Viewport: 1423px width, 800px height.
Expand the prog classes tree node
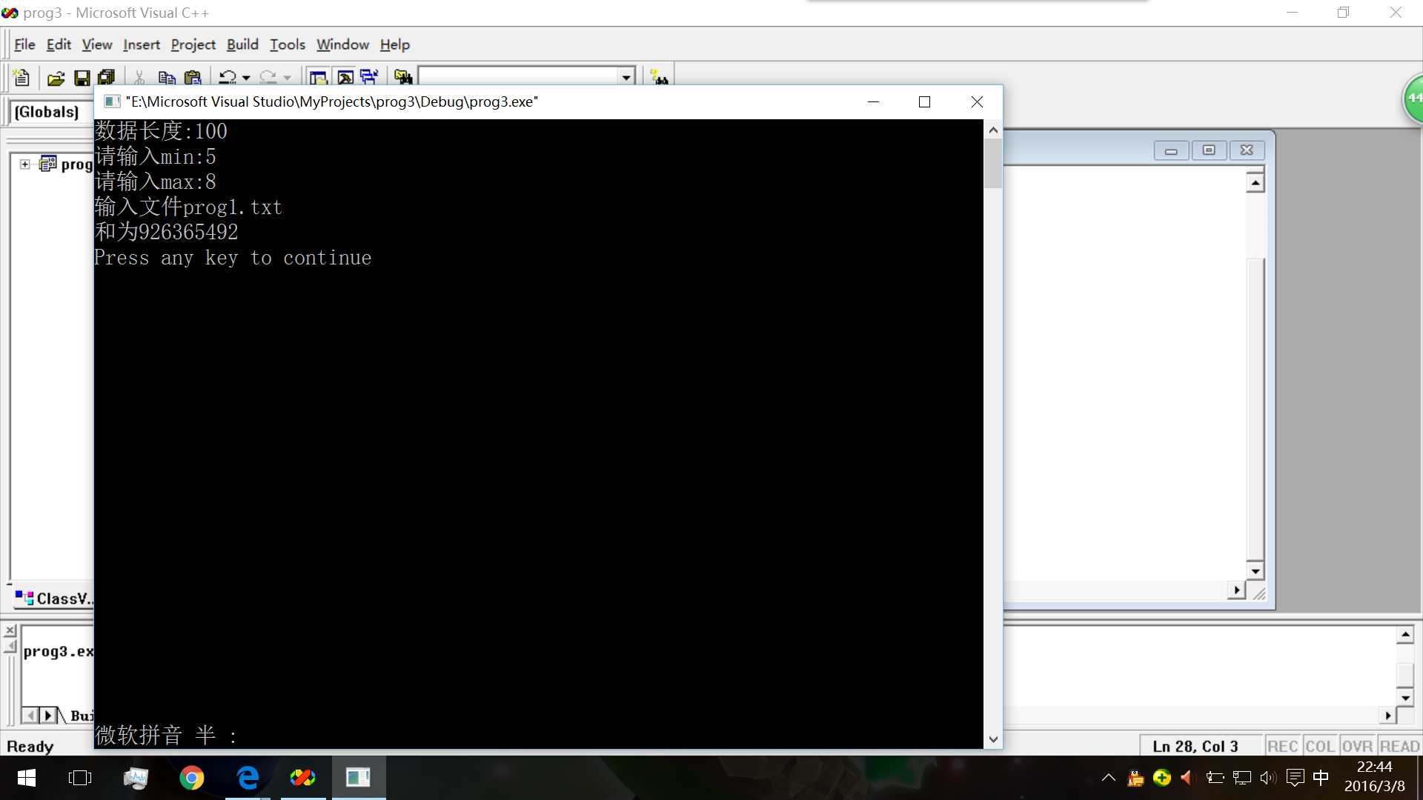point(25,164)
